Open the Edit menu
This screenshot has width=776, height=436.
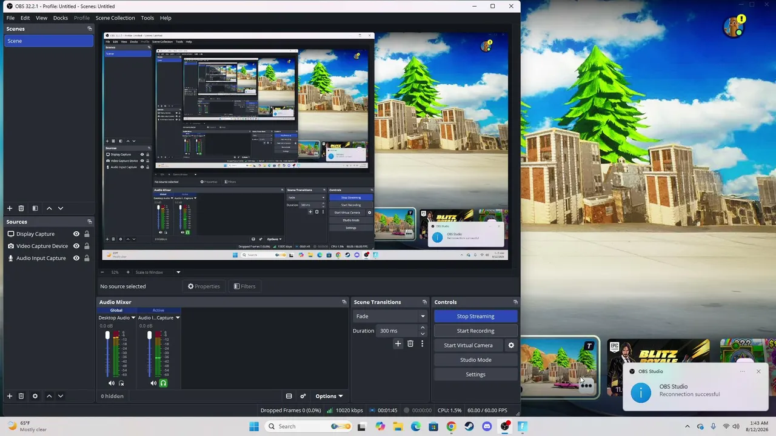25,18
